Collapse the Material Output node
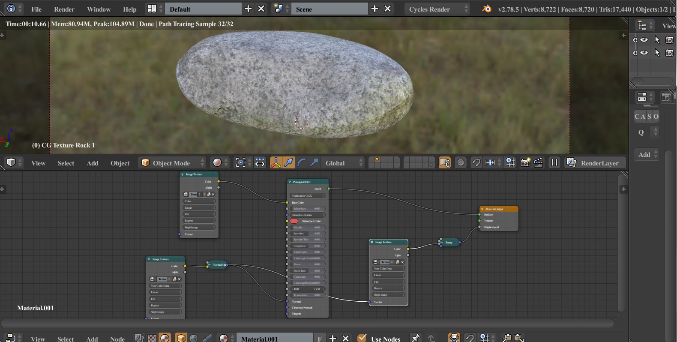This screenshot has height=342, width=677. tap(482, 209)
